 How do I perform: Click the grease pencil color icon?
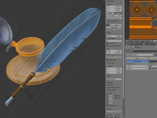[x=108, y=25]
